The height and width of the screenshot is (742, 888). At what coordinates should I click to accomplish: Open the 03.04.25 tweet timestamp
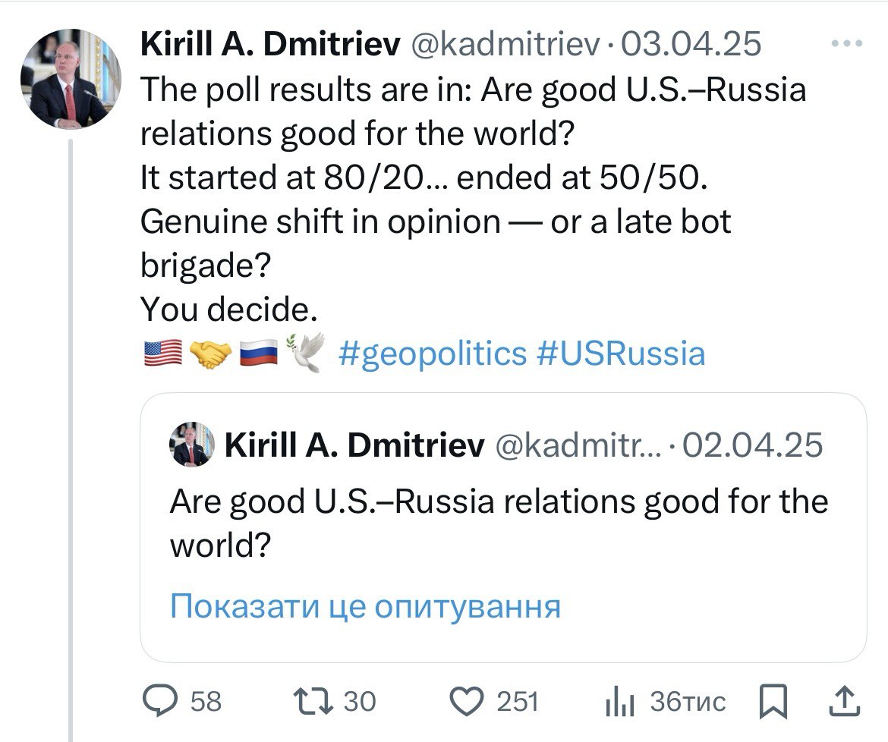(x=691, y=45)
